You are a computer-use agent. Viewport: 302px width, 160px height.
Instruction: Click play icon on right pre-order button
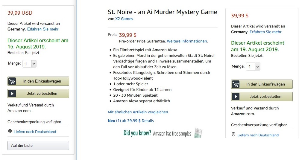[236, 97]
